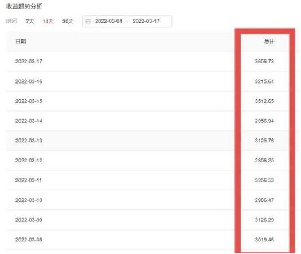Select the 30天 time range

[x=68, y=21]
